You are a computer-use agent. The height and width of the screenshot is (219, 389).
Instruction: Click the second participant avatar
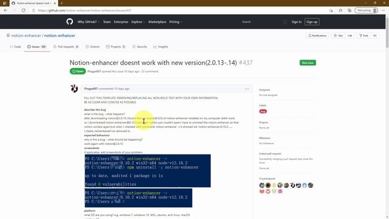[x=268, y=185]
